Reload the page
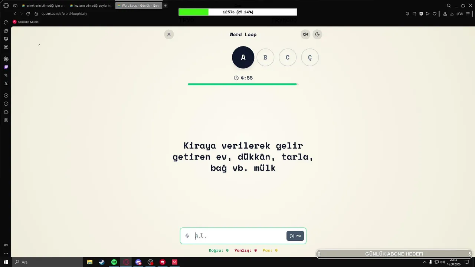The width and height of the screenshot is (475, 267). (x=28, y=14)
